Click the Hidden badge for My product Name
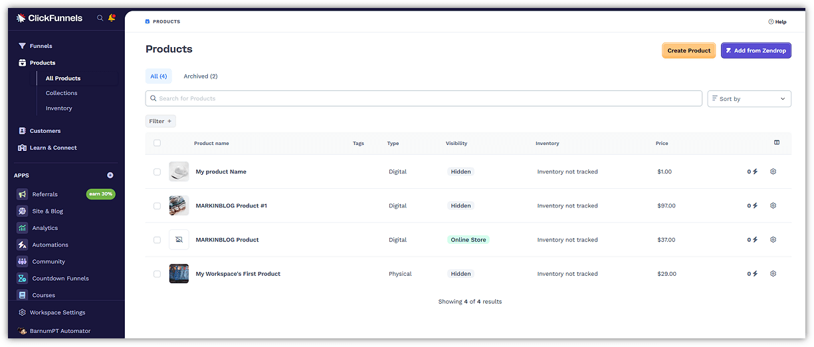 point(460,172)
